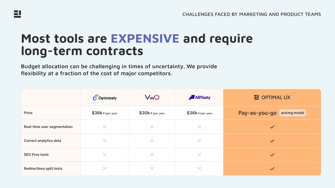This screenshot has height=188, width=335.
Task: Click the 'pricing model' badge
Action: (x=292, y=113)
